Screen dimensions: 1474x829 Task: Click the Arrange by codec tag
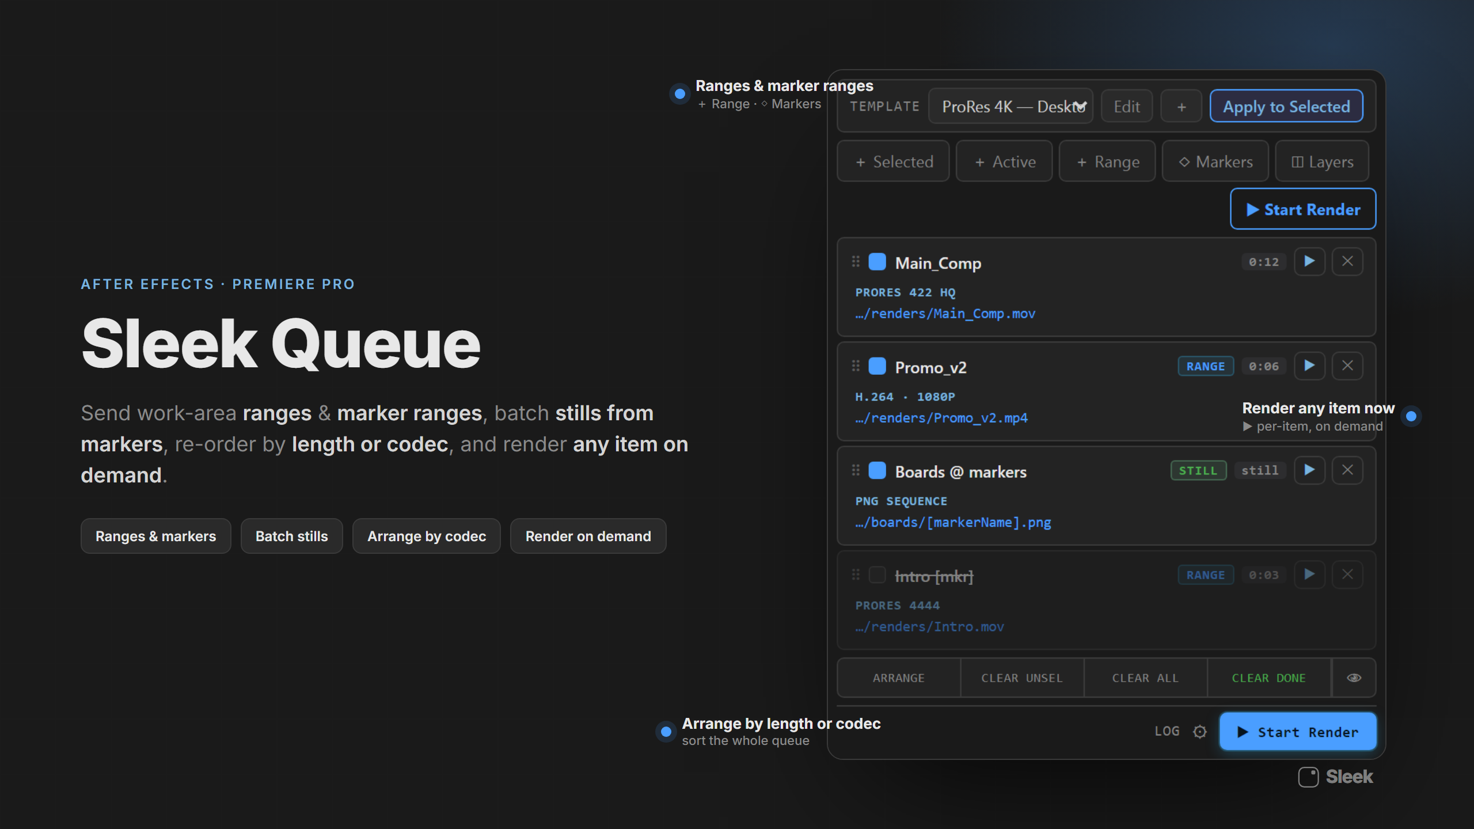coord(427,536)
